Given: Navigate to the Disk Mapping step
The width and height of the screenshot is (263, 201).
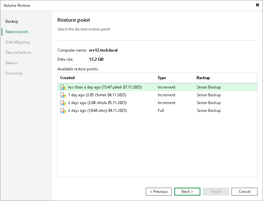Looking at the screenshot, I should pos(18,42).
